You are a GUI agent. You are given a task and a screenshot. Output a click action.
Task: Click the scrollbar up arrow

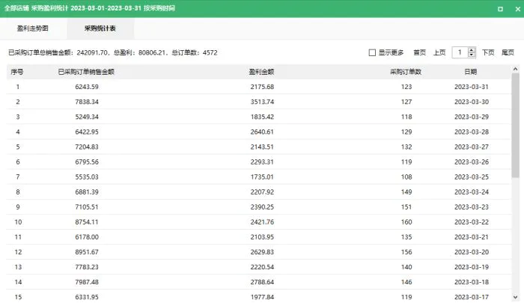coord(515,69)
